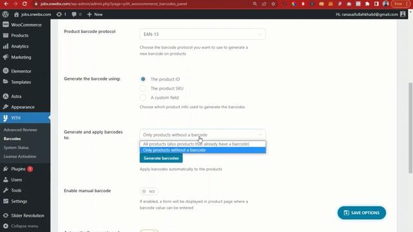
Task: Open the Settings menu item
Action: click(x=25, y=201)
